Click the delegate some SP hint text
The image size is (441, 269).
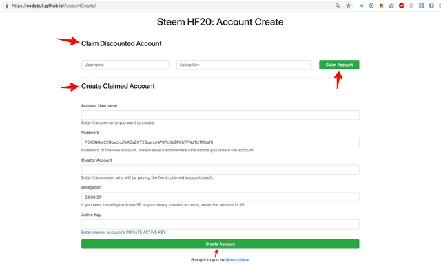point(163,205)
